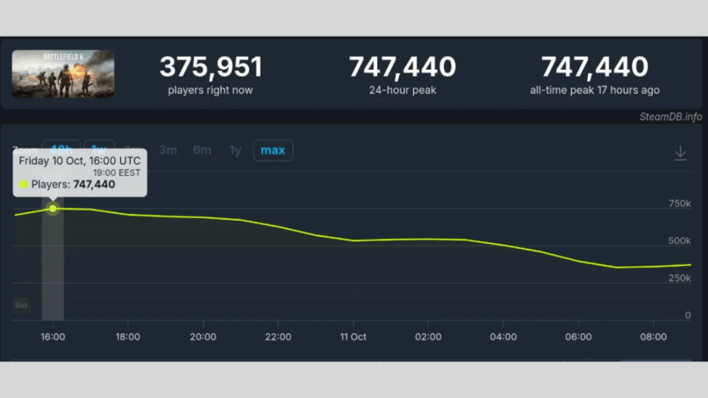Switch zoom range to 6m
Screen dimensions: 708x398
pyautogui.click(x=202, y=151)
